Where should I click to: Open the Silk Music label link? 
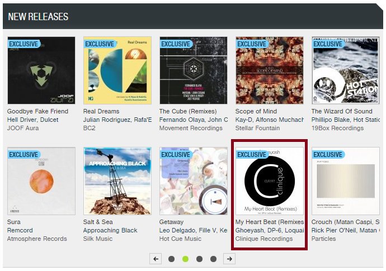[x=98, y=239]
